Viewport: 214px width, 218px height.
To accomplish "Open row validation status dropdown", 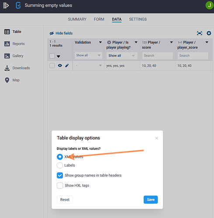I will [x=88, y=65].
